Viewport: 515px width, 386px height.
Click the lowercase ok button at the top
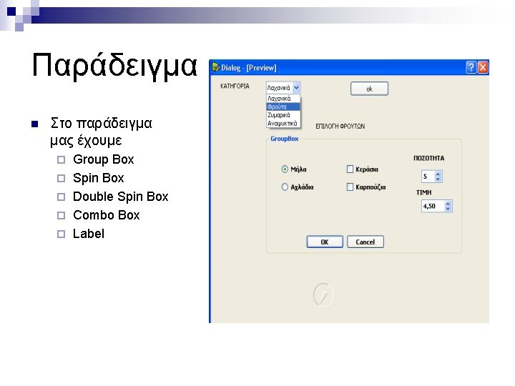click(x=369, y=89)
